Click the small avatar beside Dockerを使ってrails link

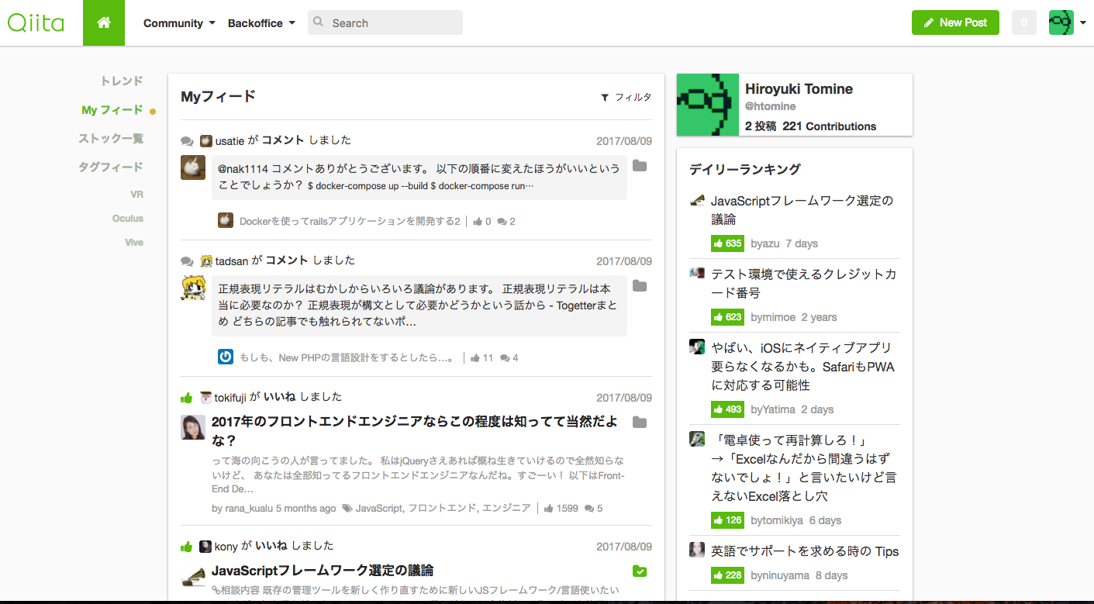226,220
